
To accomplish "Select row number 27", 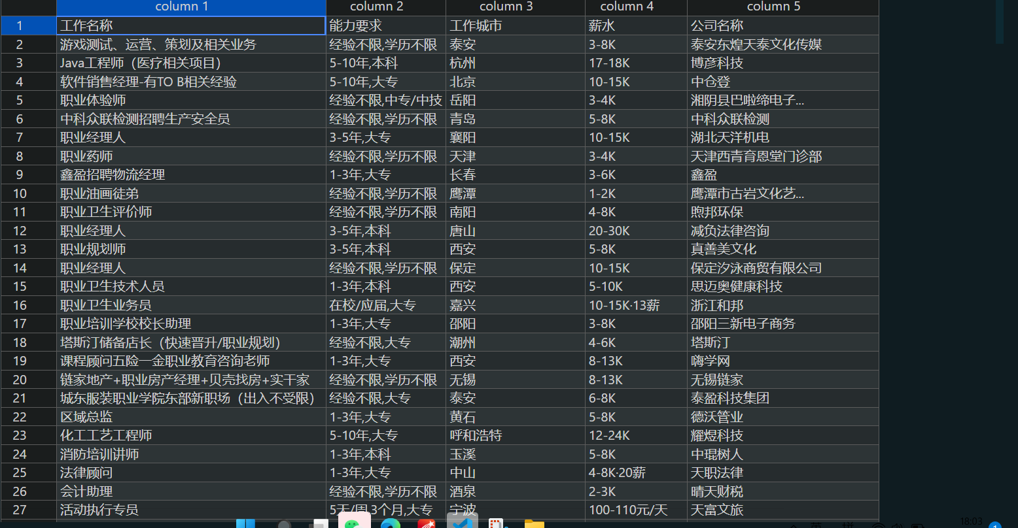I will coord(28,510).
